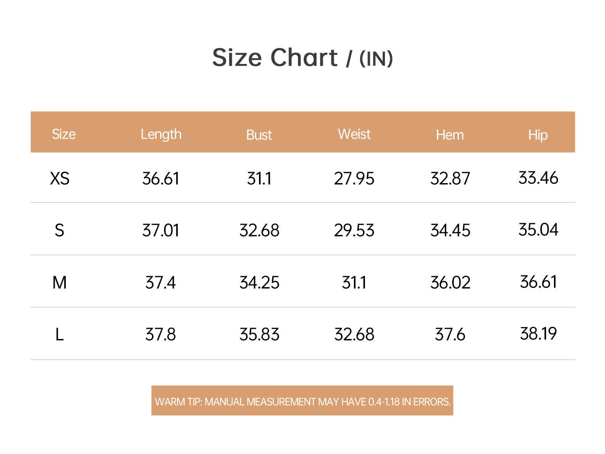This screenshot has width=605, height=454.
Task: Select the Size column header
Action: [64, 134]
